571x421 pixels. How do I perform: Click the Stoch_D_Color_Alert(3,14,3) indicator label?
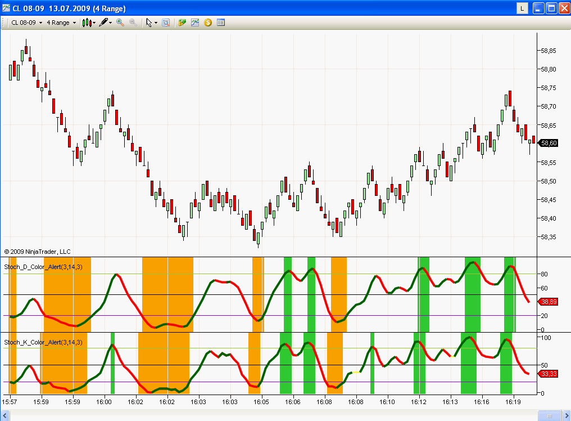[x=43, y=267]
